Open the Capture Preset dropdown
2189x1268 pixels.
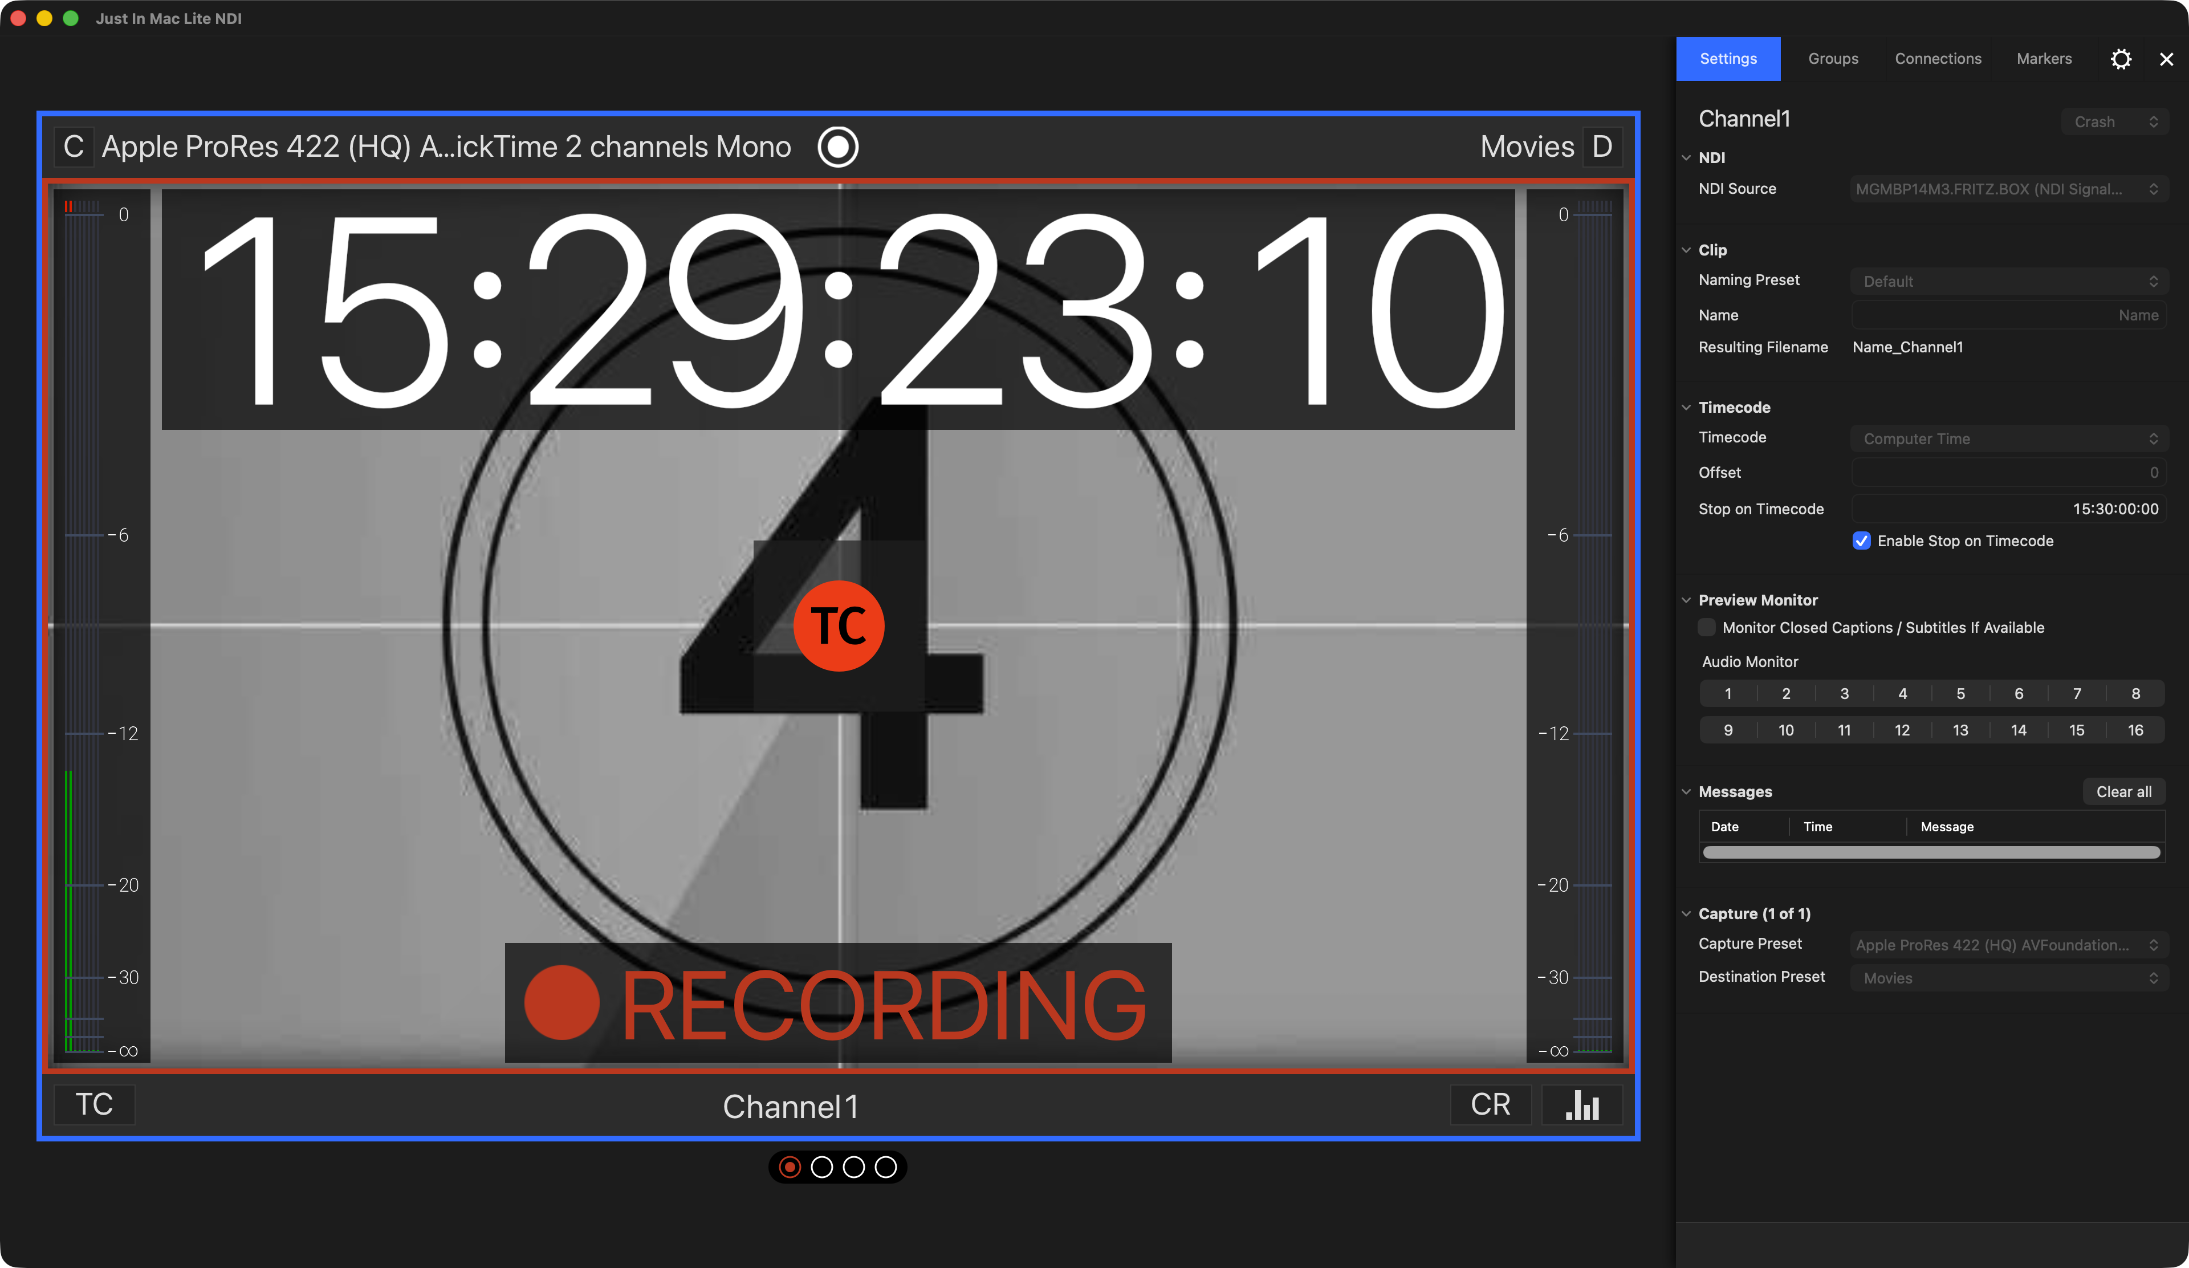pos(2008,945)
